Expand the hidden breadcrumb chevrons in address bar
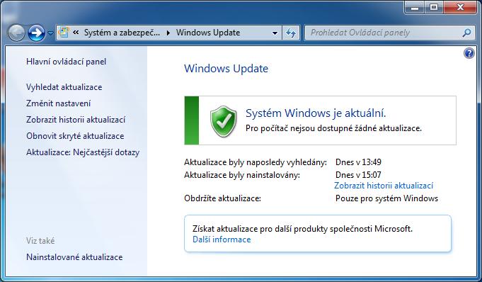The image size is (482, 282). [76, 33]
